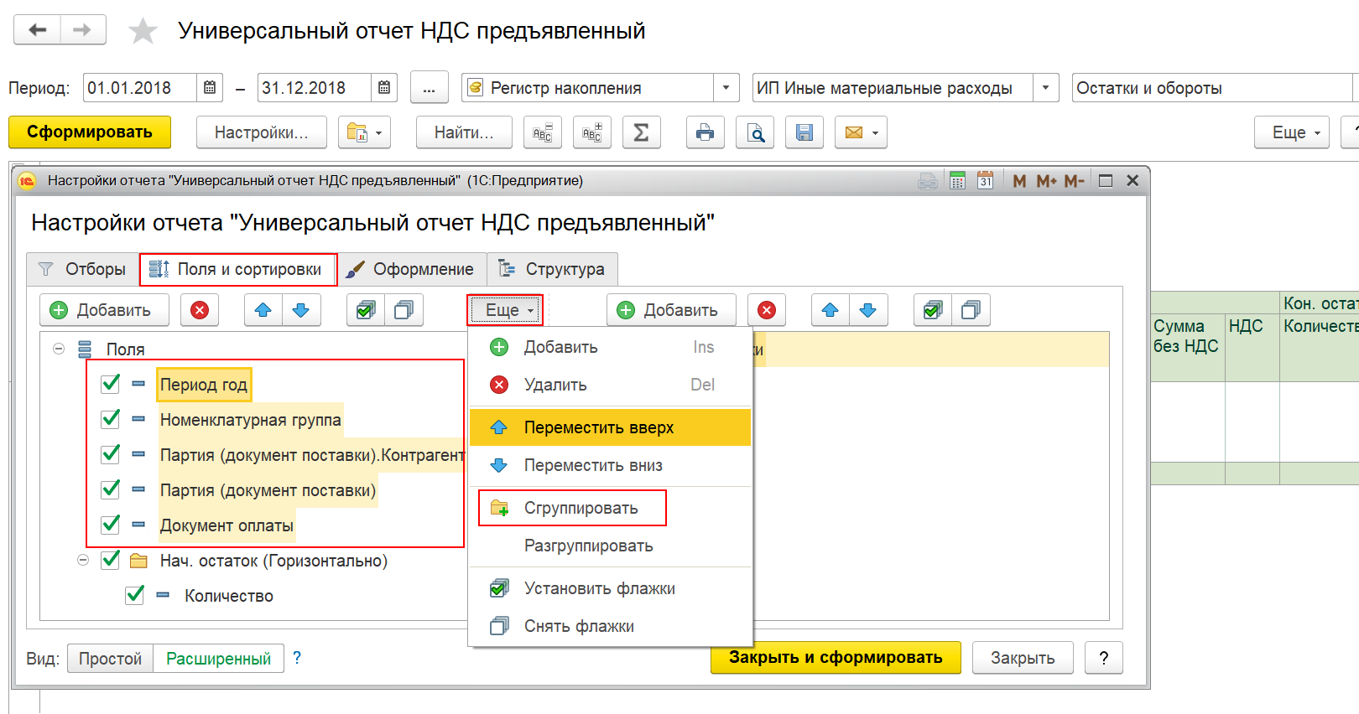
Task: Click uncheck-all icon in left fields toolbar
Action: click(x=404, y=310)
